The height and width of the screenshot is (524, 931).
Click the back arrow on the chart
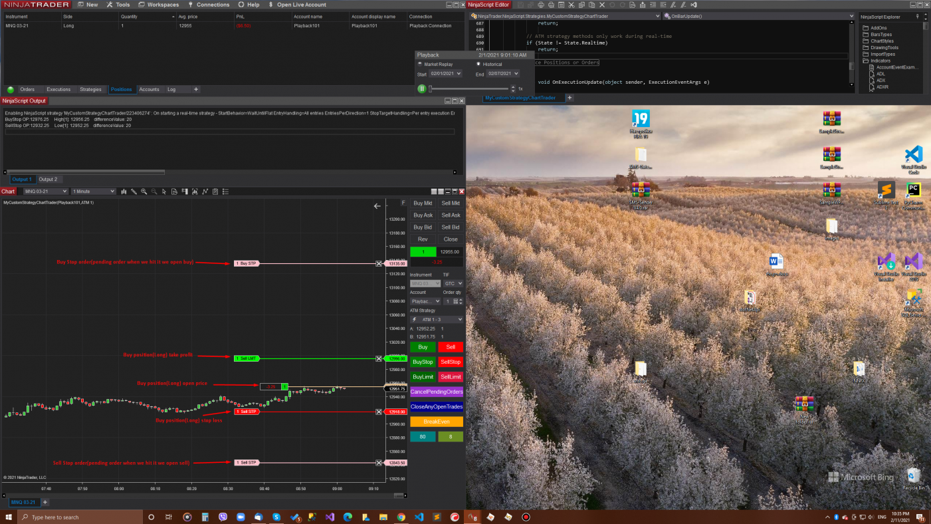click(x=377, y=206)
